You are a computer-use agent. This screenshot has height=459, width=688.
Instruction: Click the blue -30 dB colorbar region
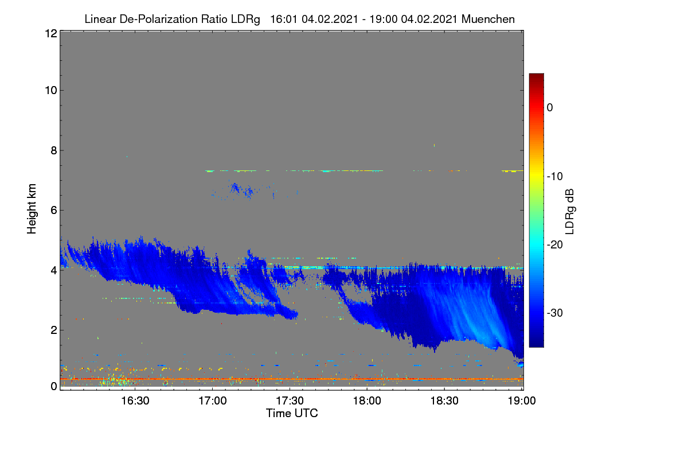point(536,313)
